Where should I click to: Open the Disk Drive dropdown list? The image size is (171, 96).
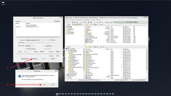[48, 40]
